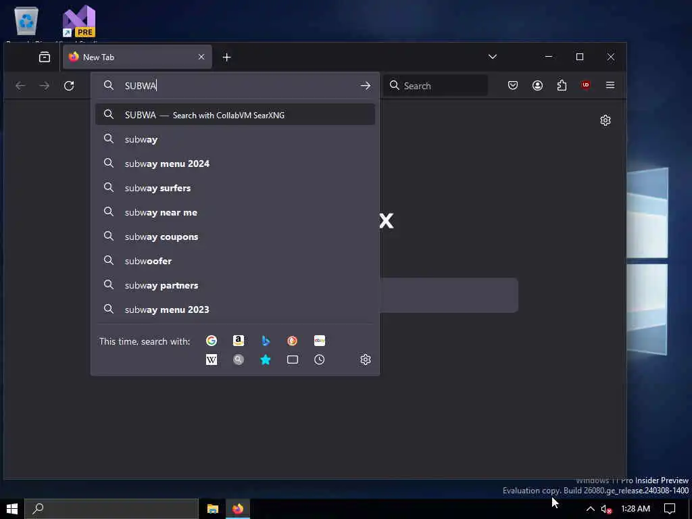Open the Recycle Bin desktop icon

click(x=26, y=21)
